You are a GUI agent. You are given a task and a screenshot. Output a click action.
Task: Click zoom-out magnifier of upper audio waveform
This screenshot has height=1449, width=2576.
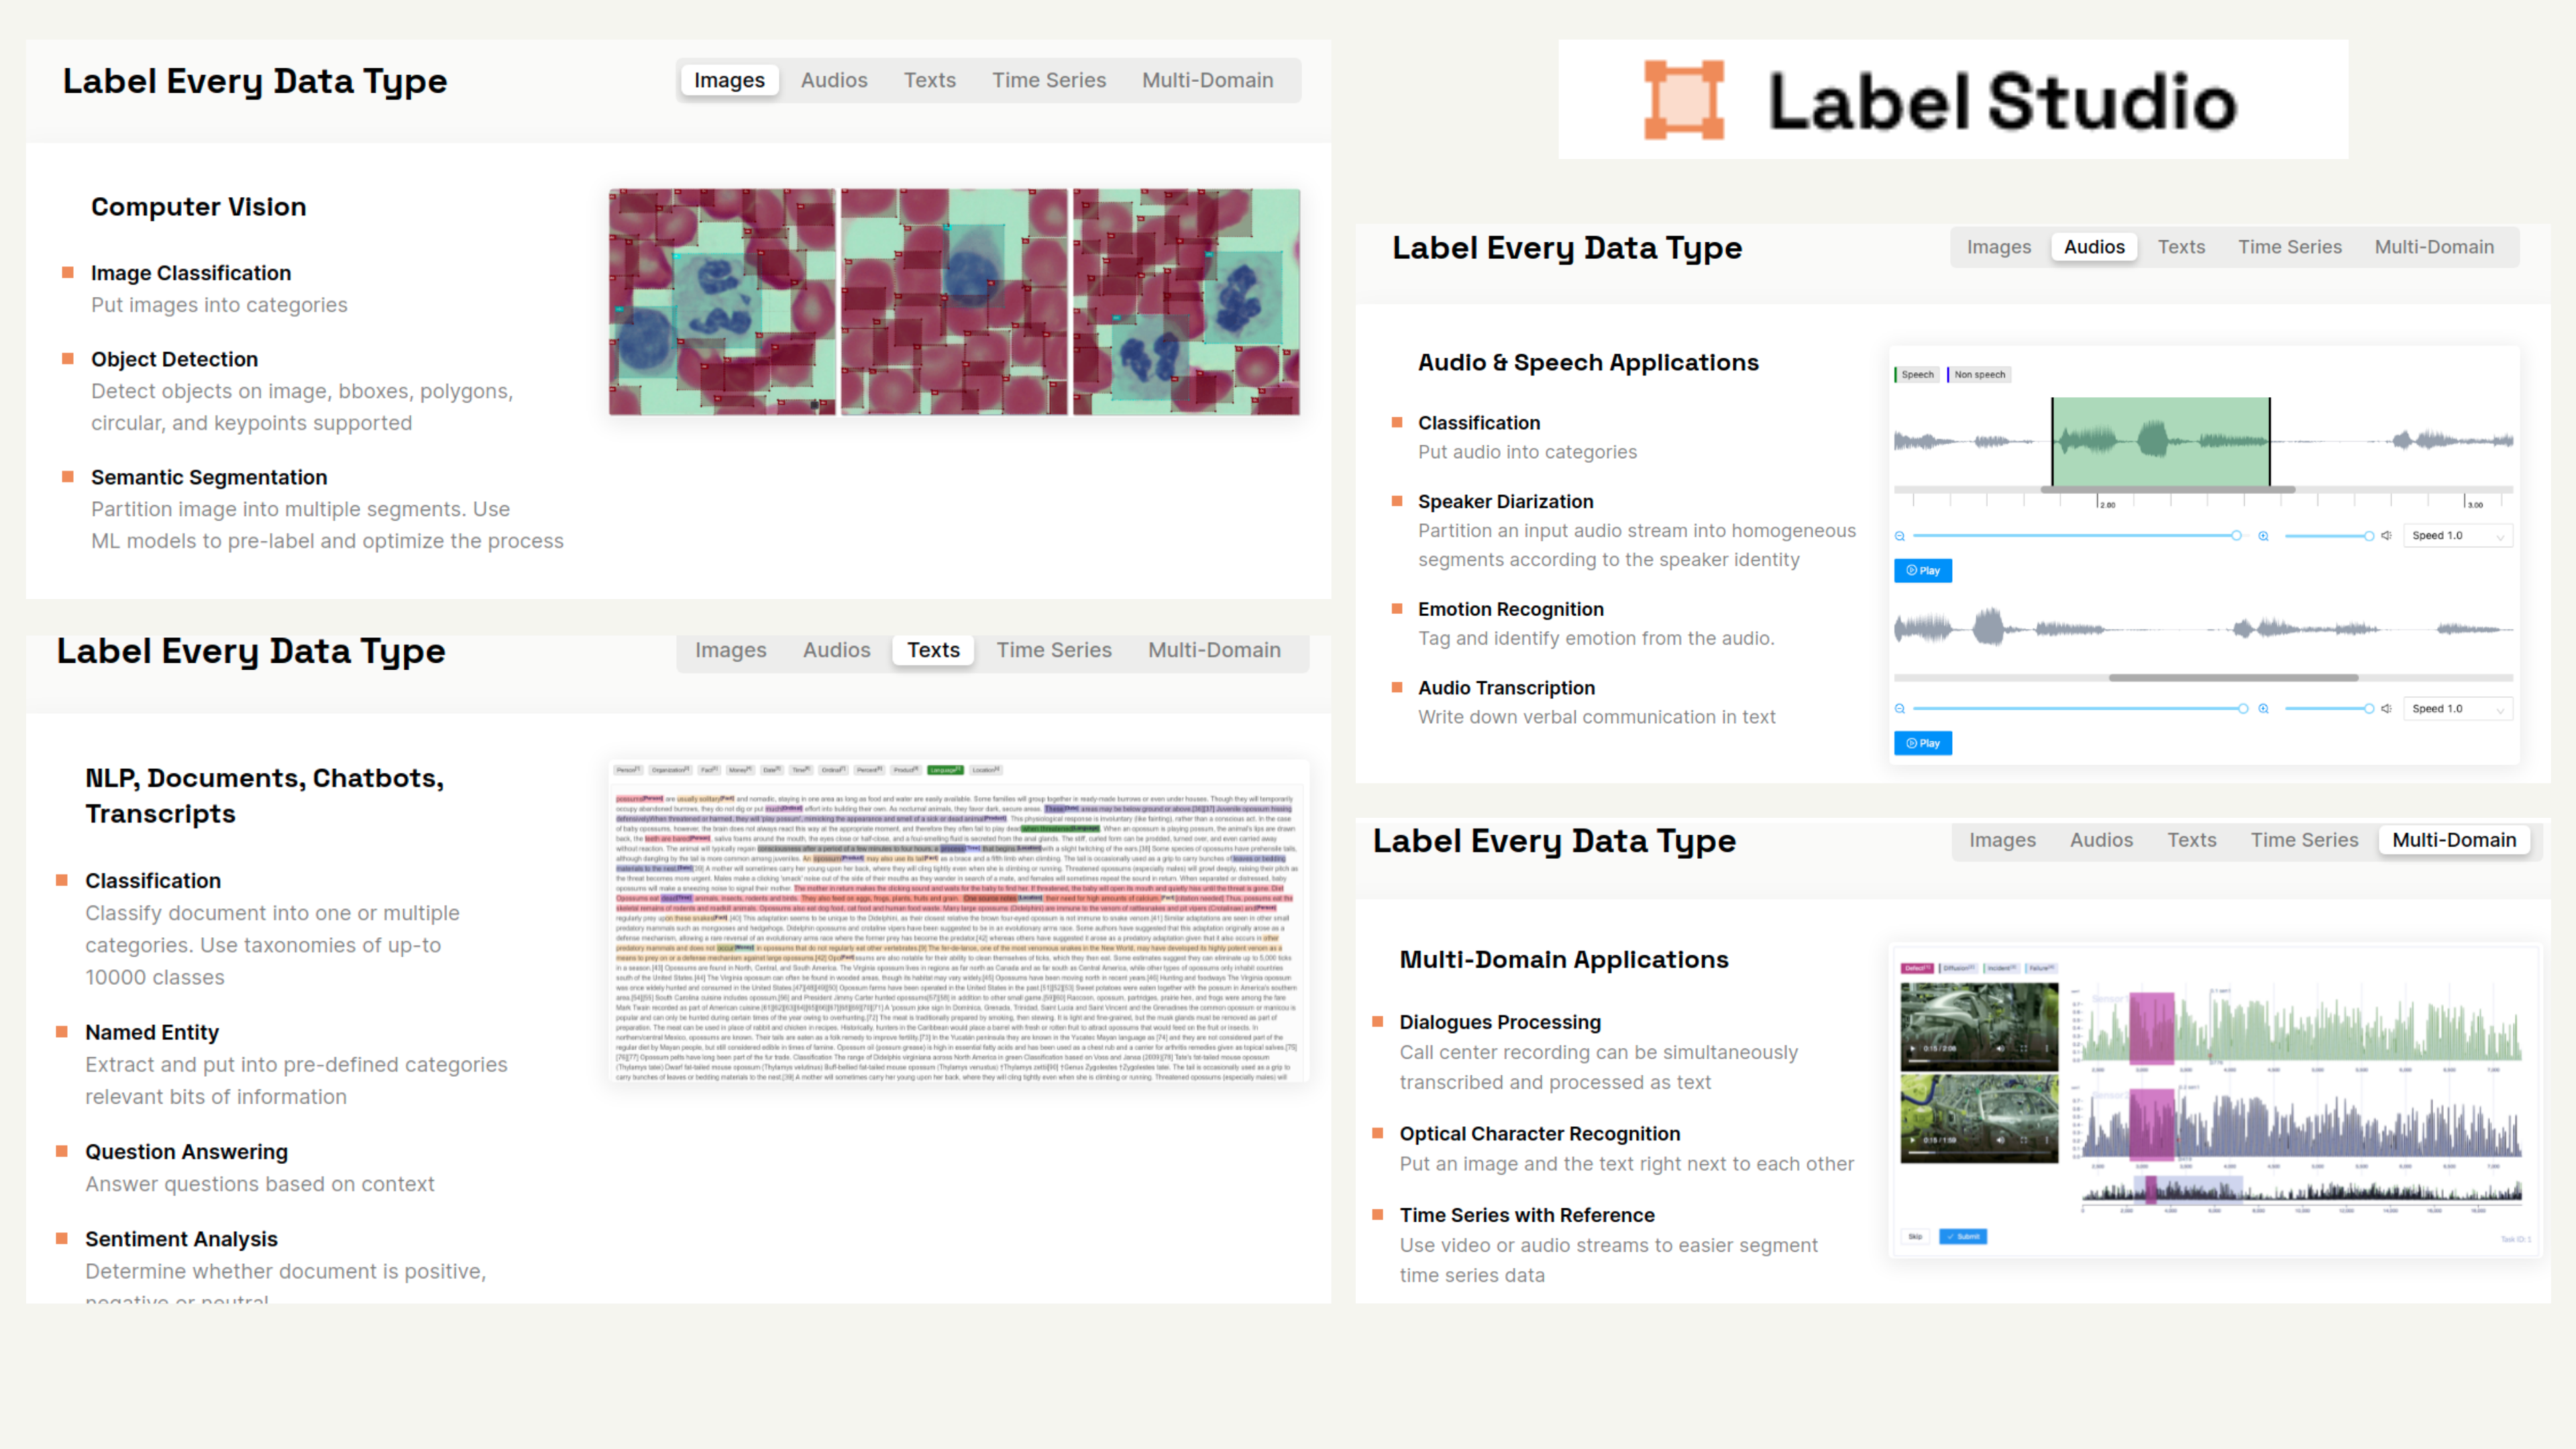pos(1900,536)
